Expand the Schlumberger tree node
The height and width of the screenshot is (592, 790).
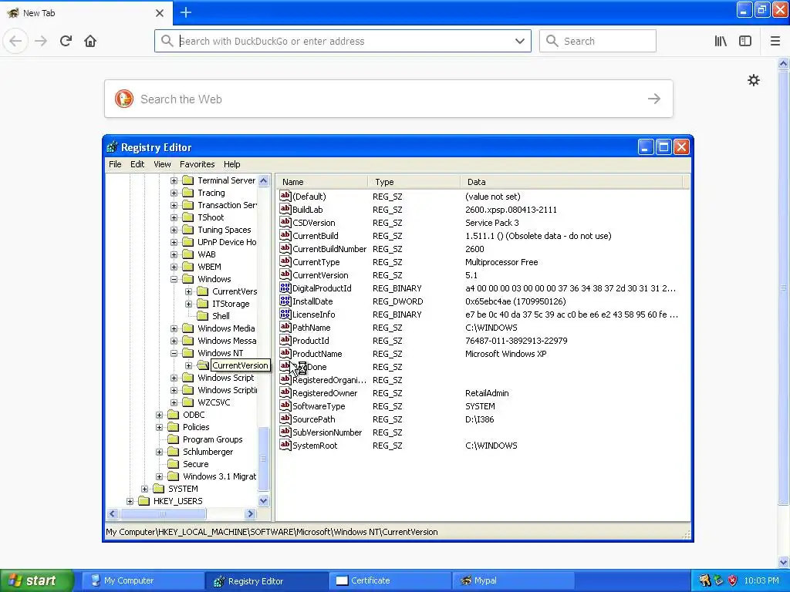pyautogui.click(x=159, y=452)
